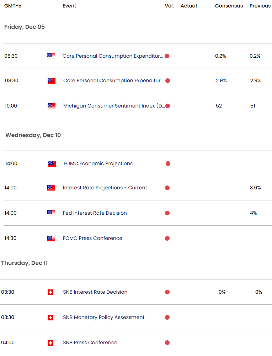Click the red volatility dot for Interest Rate Projections
Screen dimensions: 272x356
pyautogui.click(x=167, y=188)
